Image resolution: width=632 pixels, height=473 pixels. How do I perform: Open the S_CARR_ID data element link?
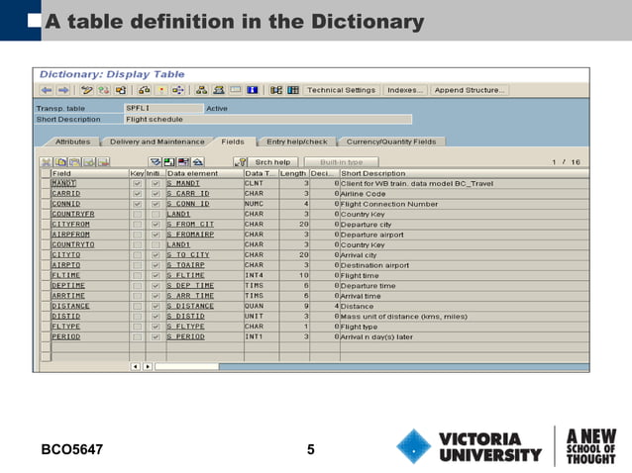[x=188, y=194]
